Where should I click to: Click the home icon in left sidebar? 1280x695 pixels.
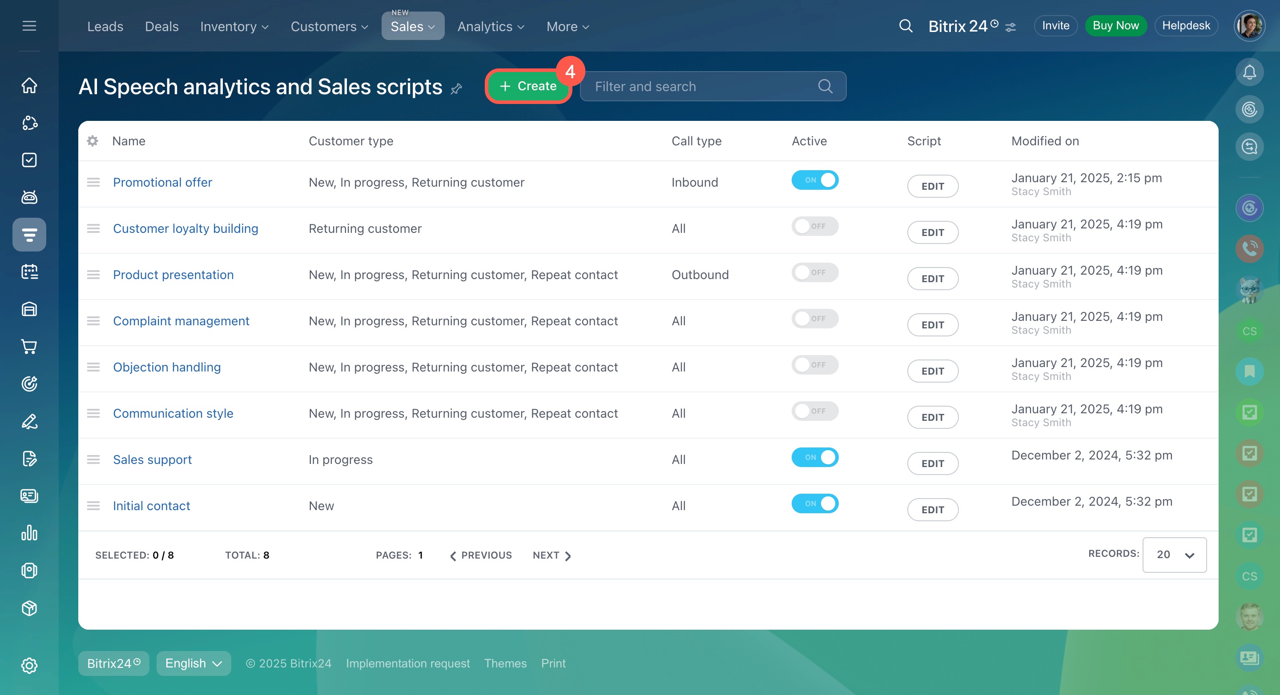click(x=29, y=85)
